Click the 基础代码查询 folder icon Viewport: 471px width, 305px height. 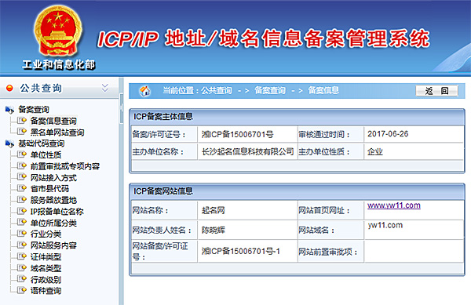(9, 144)
